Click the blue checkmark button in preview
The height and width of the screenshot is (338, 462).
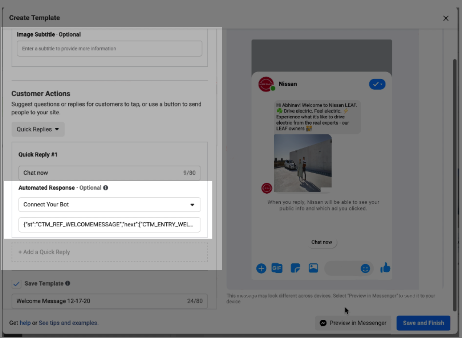click(377, 84)
